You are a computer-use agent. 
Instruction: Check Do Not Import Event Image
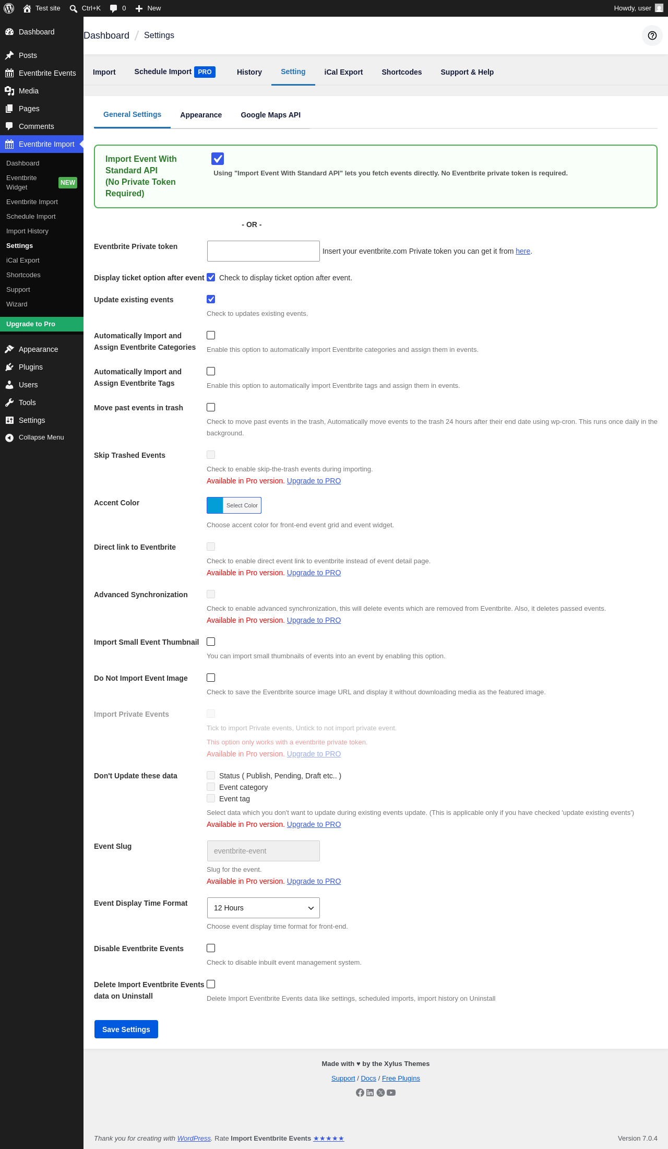click(x=211, y=678)
